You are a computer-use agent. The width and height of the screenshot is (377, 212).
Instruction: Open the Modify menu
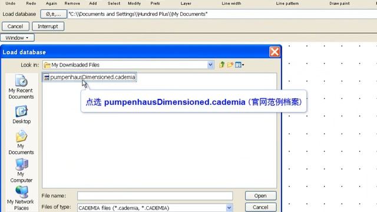[134, 4]
